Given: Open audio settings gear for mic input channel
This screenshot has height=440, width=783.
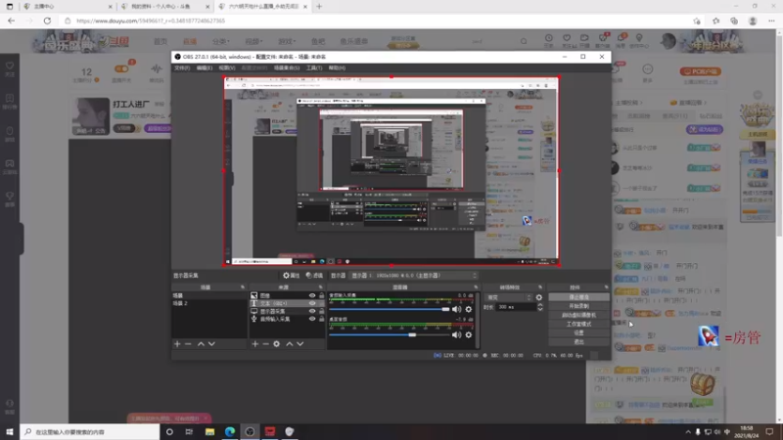Looking at the screenshot, I should click(x=469, y=309).
